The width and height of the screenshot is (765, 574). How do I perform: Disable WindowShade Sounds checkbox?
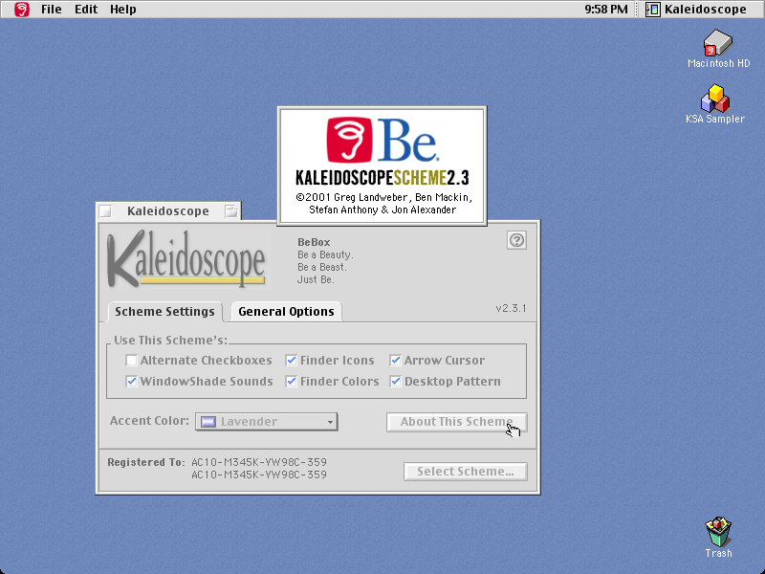pyautogui.click(x=131, y=381)
